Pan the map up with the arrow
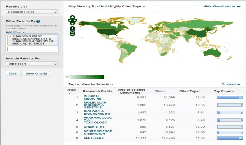Screen dimensions: 246x145 coord(72,17)
